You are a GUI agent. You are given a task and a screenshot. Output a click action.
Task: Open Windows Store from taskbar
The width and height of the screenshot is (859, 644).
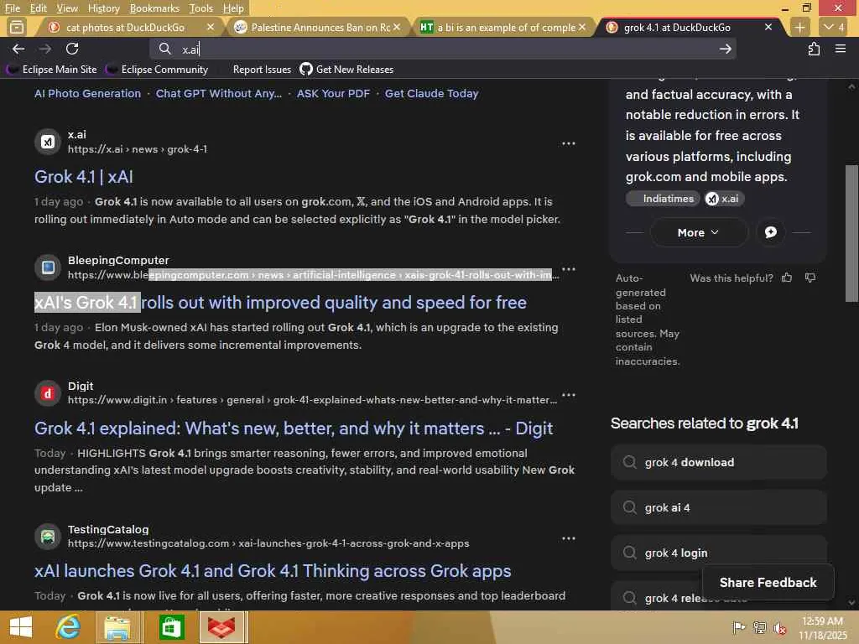[x=171, y=627]
